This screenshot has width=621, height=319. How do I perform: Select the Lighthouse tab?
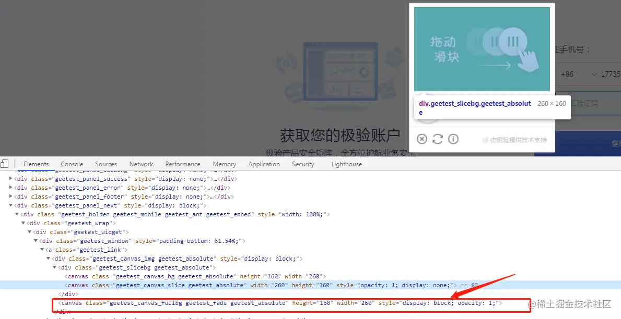coord(346,164)
